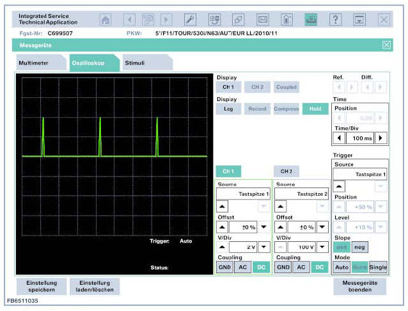This screenshot has height=311, width=408.
Task: Select the Oszilloskop tab
Action: 94,63
